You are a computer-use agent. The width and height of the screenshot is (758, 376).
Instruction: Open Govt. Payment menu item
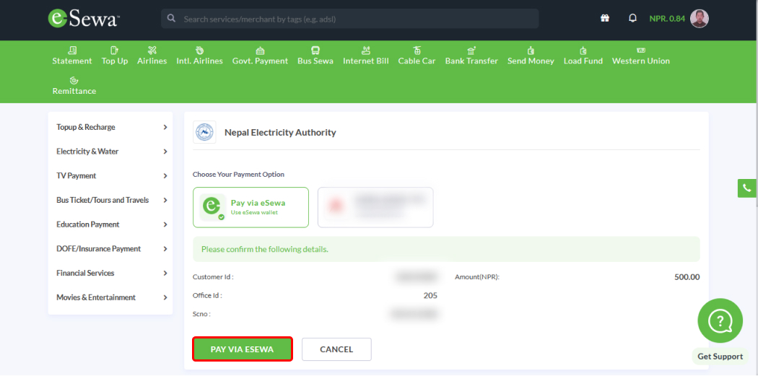pos(260,56)
